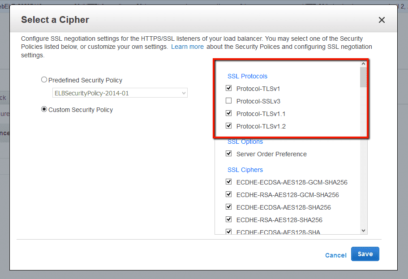Click the cipher list scrollbar thumb
Viewport: 408px width, 279px height.
click(363, 77)
